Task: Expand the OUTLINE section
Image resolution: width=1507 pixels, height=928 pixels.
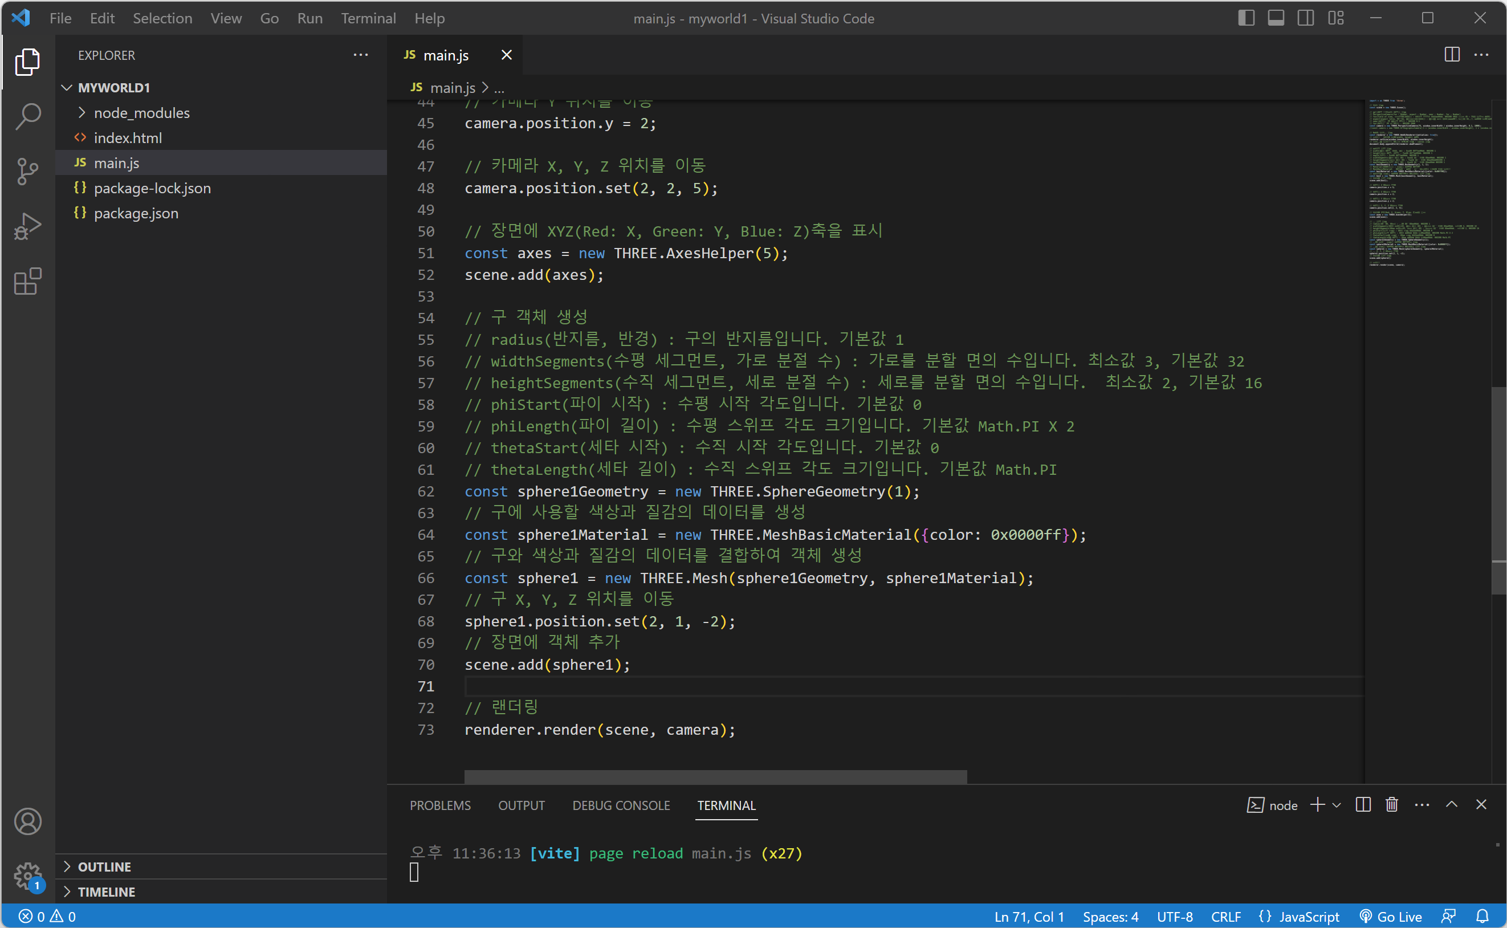Action: click(104, 866)
